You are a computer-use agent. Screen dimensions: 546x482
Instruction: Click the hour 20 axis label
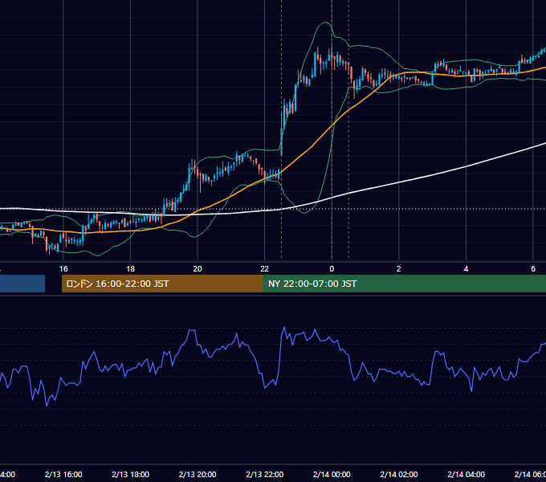198,269
